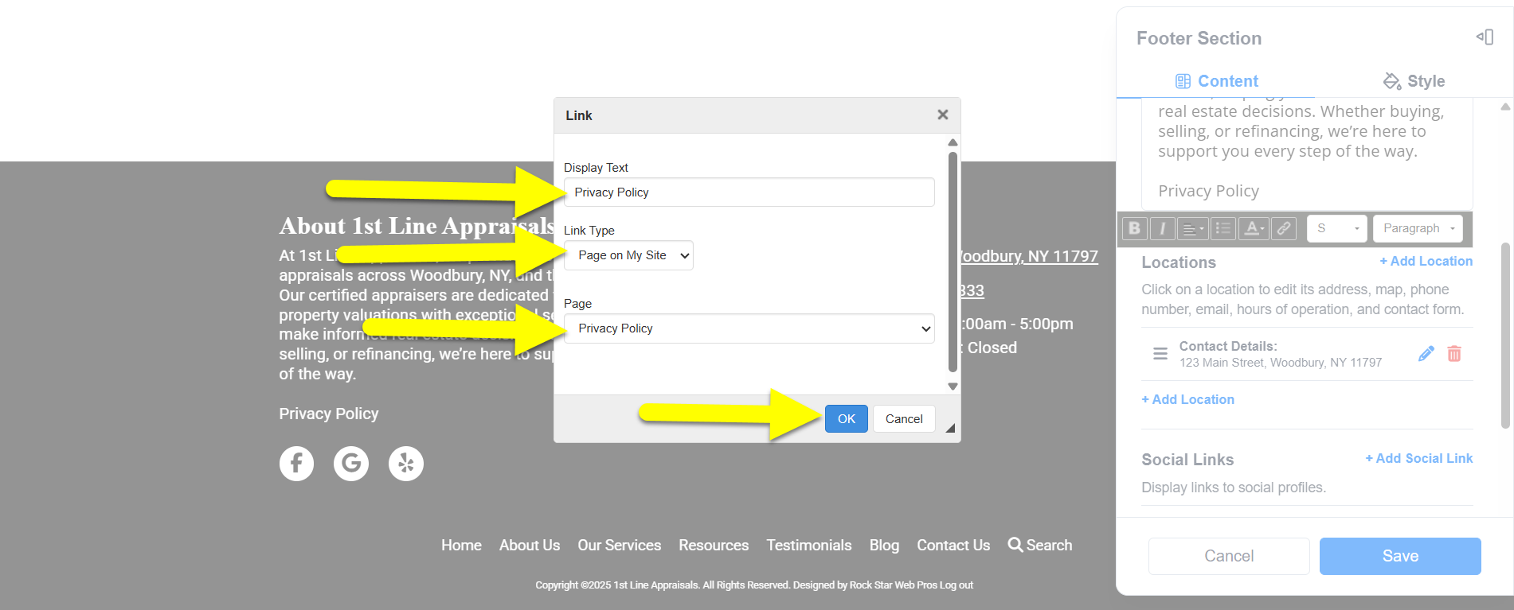Viewport: 1514px width, 610px height.
Task: Click the side panel scrollbar thumb
Action: coord(1505,334)
